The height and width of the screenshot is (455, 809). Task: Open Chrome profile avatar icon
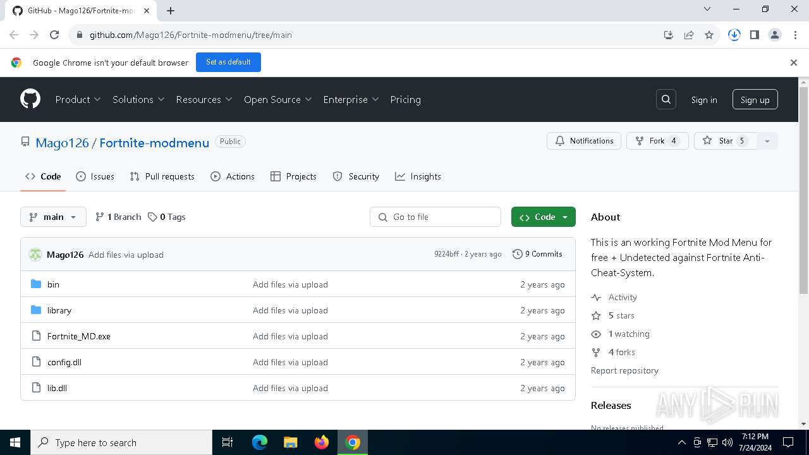pyautogui.click(x=775, y=35)
